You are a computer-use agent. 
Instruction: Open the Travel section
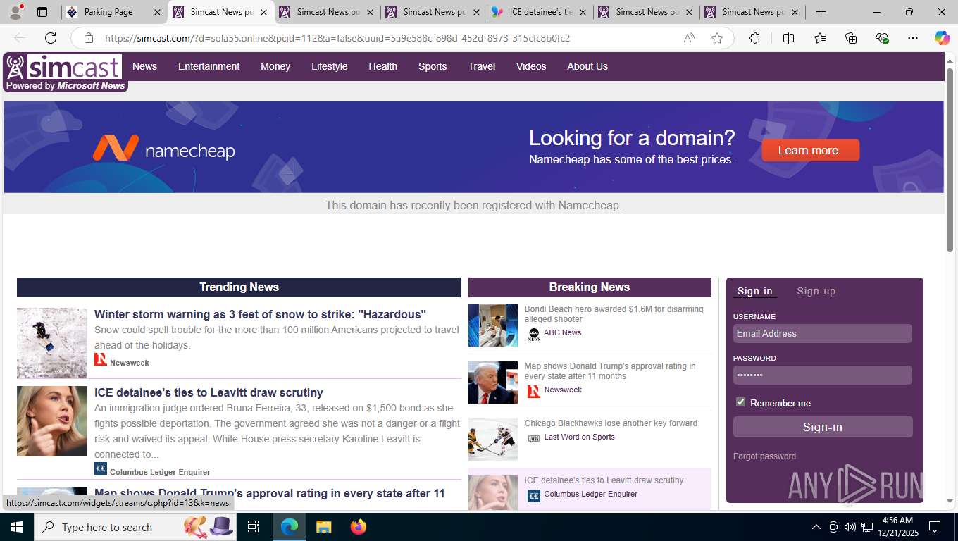(x=482, y=66)
